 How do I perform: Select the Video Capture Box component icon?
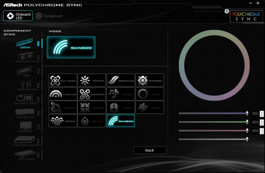pos(27,141)
